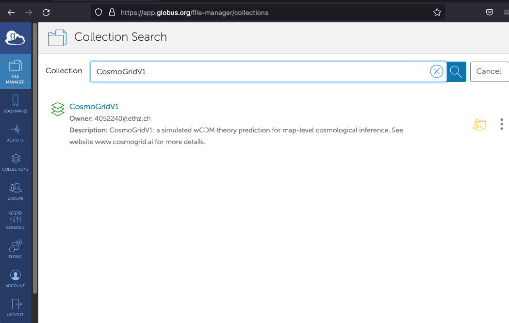Open the Console page
509x323 pixels.
15,220
